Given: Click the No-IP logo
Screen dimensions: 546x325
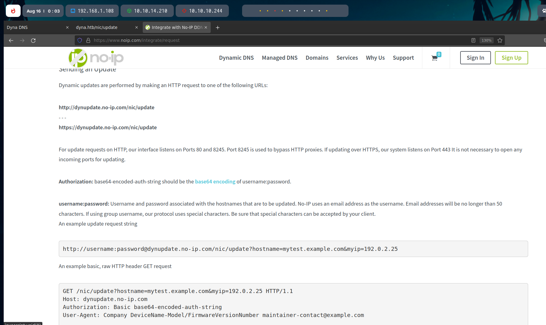Looking at the screenshot, I should pyautogui.click(x=96, y=58).
